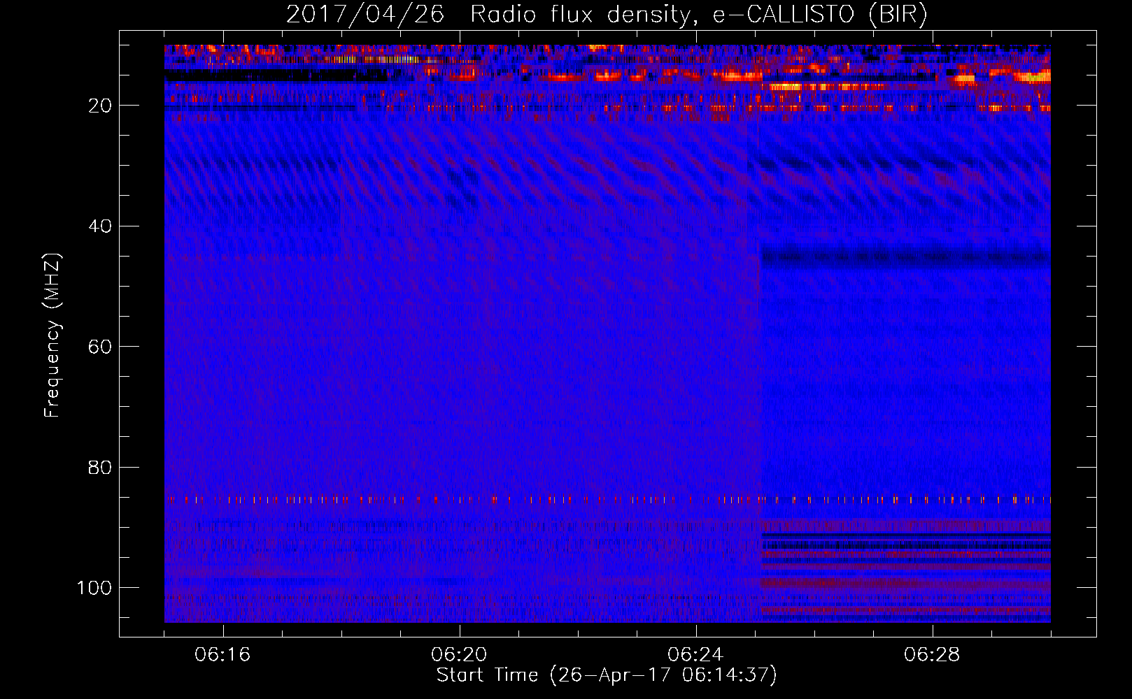The height and width of the screenshot is (699, 1132).
Task: Click the "80" frequency tick label
Action: coord(100,467)
